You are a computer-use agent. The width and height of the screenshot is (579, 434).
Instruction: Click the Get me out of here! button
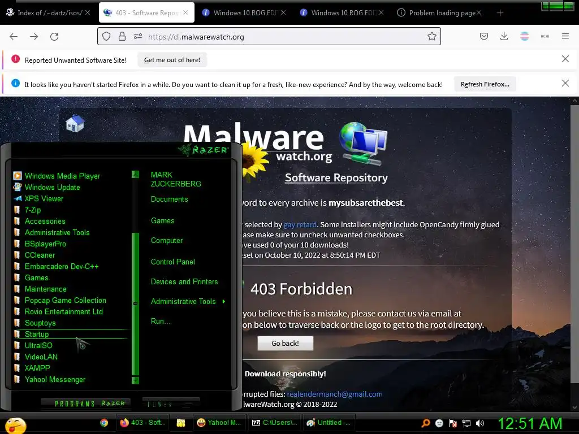(172, 60)
